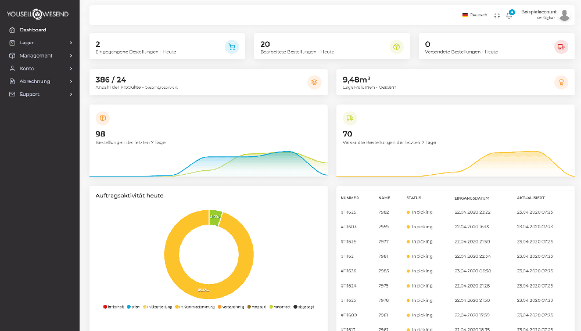Open the Deutsch language dropdown

[474, 15]
